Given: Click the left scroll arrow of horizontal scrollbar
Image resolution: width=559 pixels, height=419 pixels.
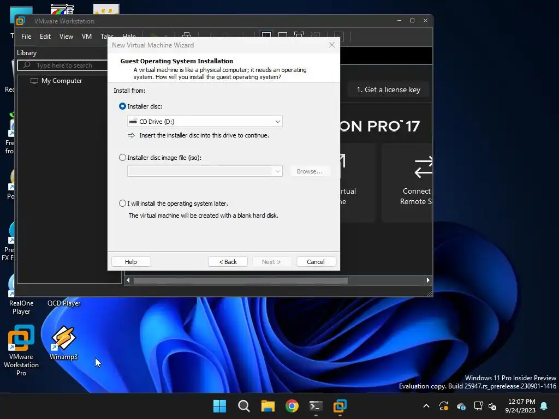Looking at the screenshot, I should click(x=128, y=280).
